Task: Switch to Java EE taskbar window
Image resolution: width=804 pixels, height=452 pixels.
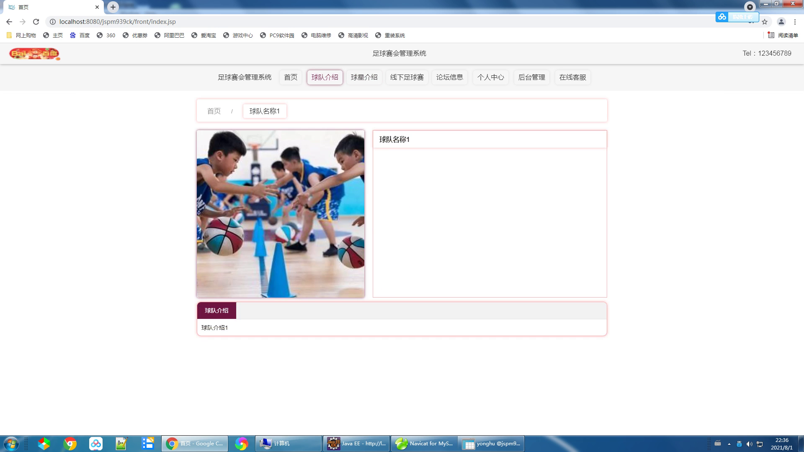Action: tap(356, 444)
